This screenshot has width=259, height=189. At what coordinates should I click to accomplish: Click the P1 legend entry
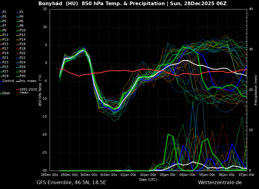[4, 12]
